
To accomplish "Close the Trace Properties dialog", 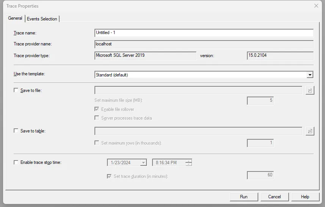I will (x=316, y=6).
